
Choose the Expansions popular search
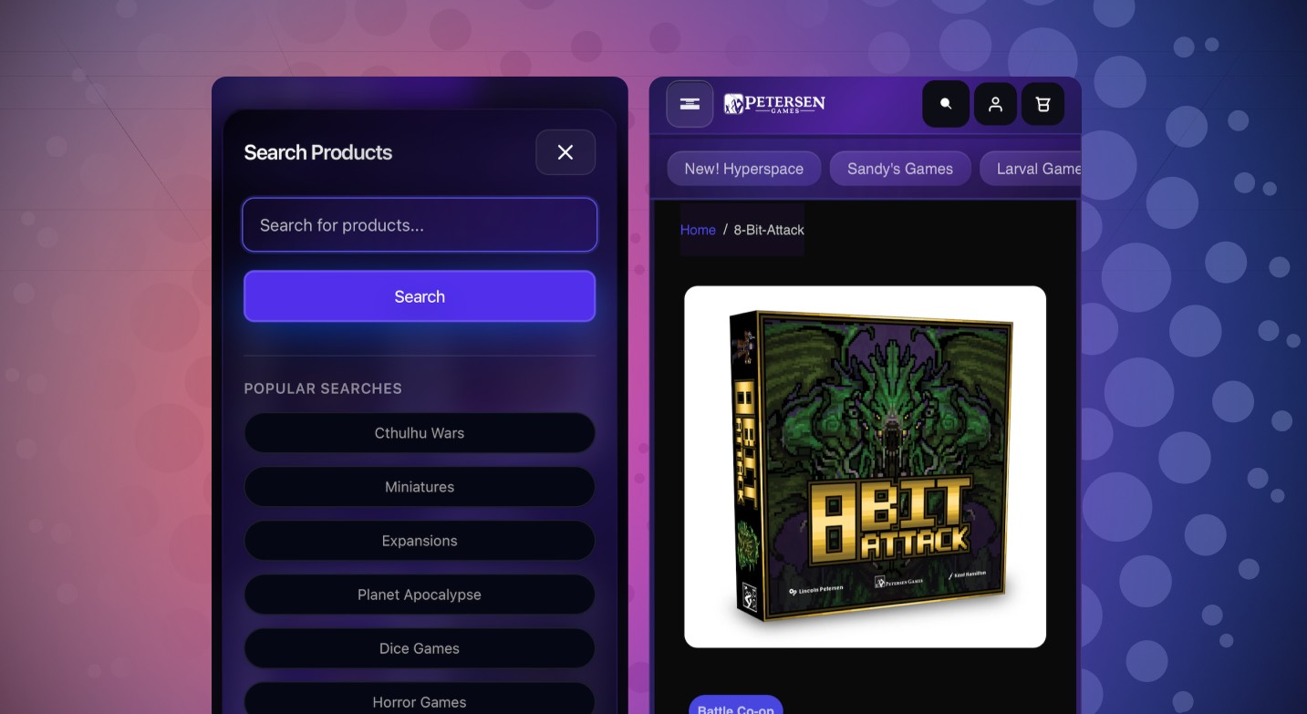pos(420,541)
